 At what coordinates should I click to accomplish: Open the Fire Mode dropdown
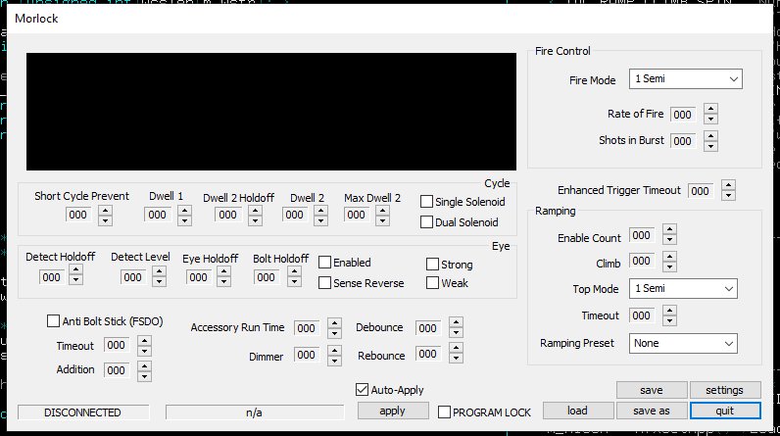(x=686, y=79)
